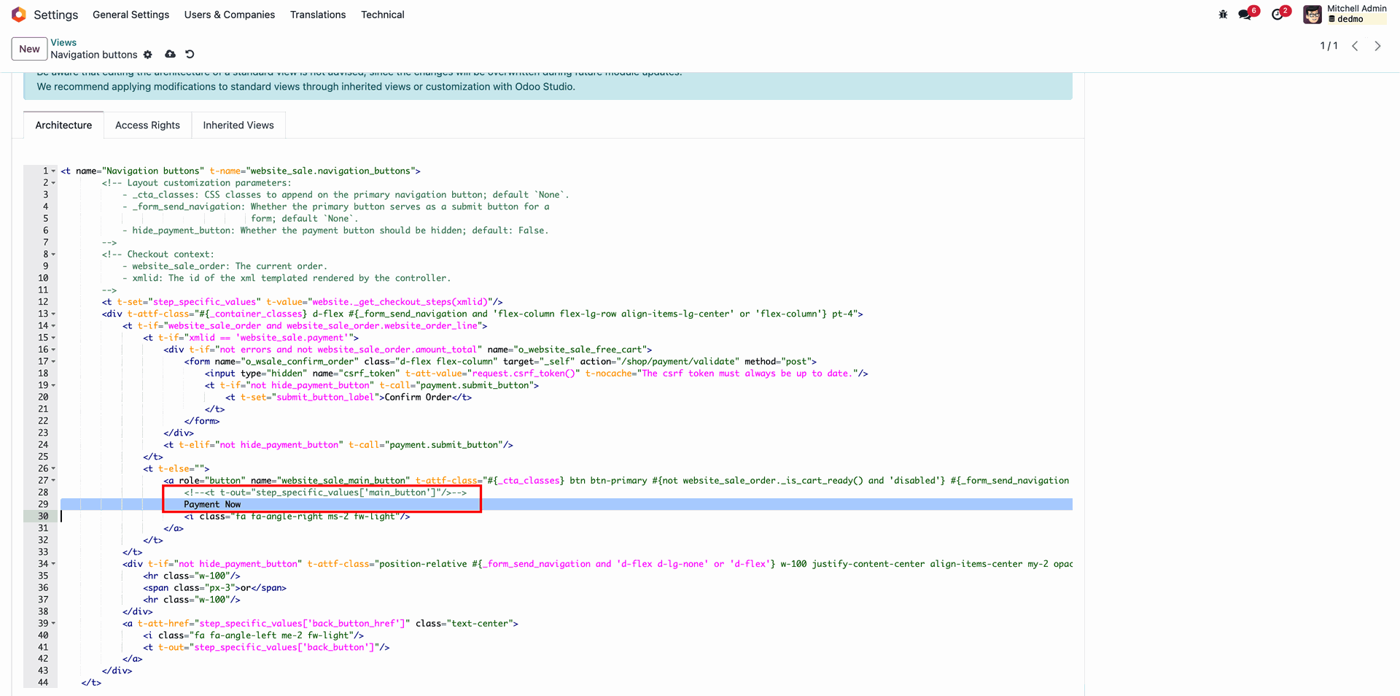Click the cloud save icon

(170, 54)
